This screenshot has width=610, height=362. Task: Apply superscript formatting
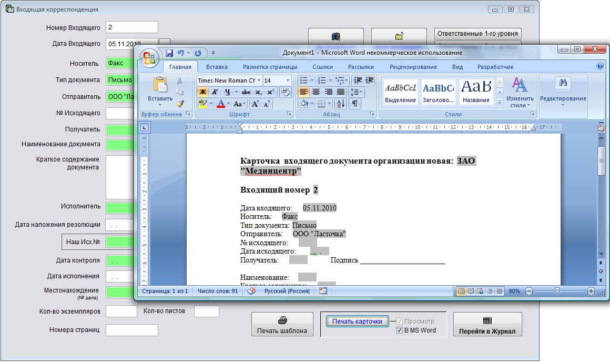tap(270, 92)
